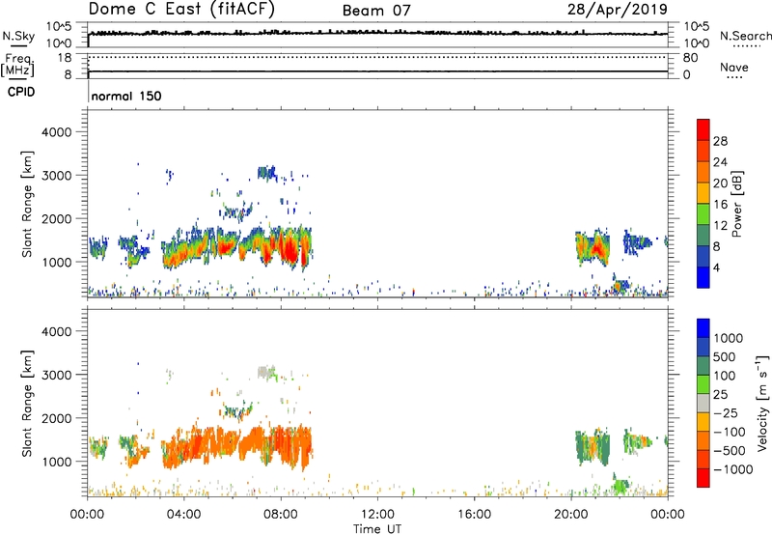Click the '1000' value on Velocity colorbar

click(729, 338)
